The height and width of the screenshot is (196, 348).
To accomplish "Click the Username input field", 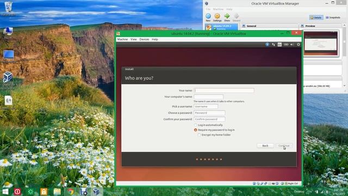I will click(x=206, y=107).
